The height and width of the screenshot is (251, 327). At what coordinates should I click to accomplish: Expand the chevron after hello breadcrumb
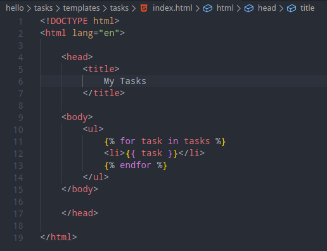tap(29, 8)
